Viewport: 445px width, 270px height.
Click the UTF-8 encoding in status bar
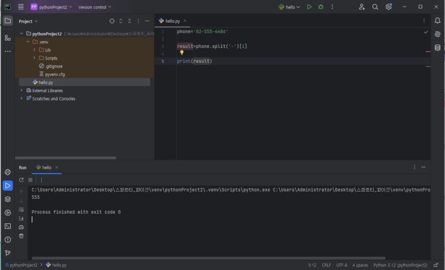click(341, 265)
